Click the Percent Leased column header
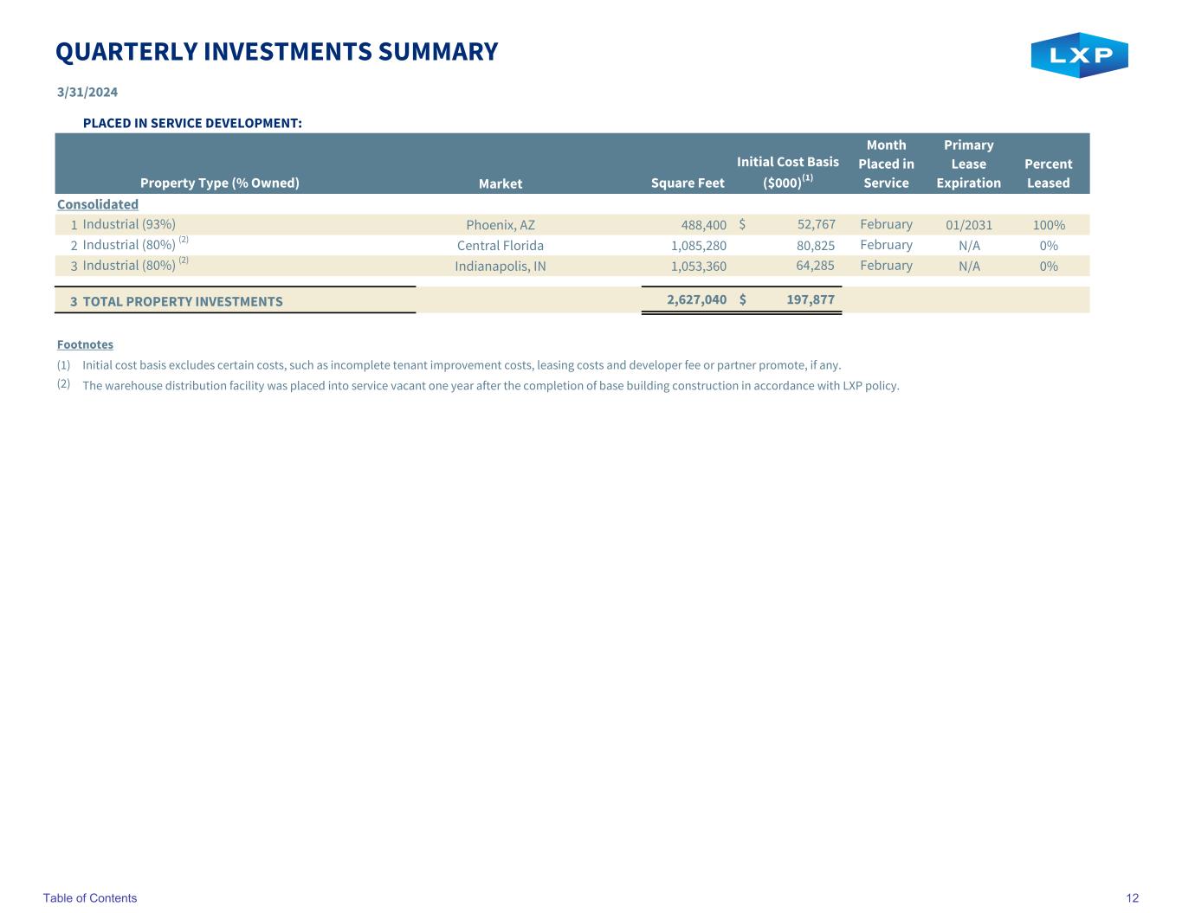This screenshot has height=913, width=1182. (x=1048, y=173)
